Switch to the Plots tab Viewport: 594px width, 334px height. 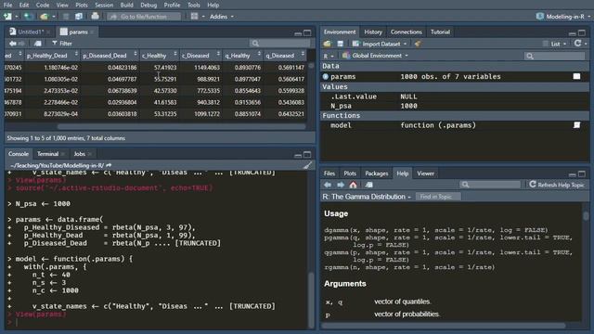pyautogui.click(x=350, y=173)
